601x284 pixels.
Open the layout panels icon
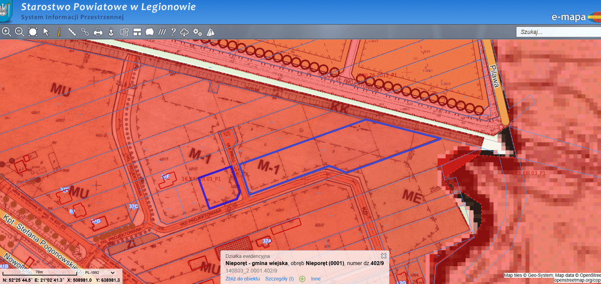[136, 32]
